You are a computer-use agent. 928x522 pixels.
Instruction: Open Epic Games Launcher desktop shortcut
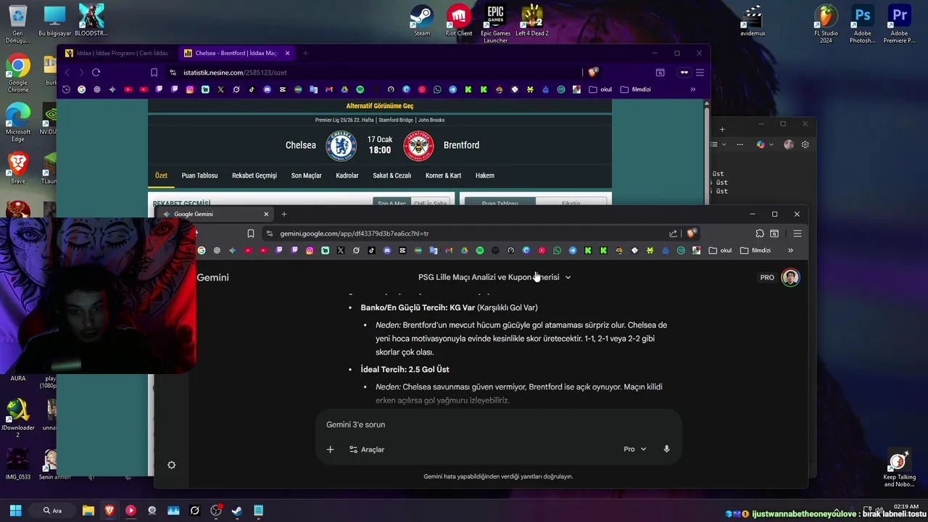tap(495, 24)
